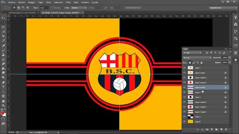Open the Filtro menu

[68, 2]
